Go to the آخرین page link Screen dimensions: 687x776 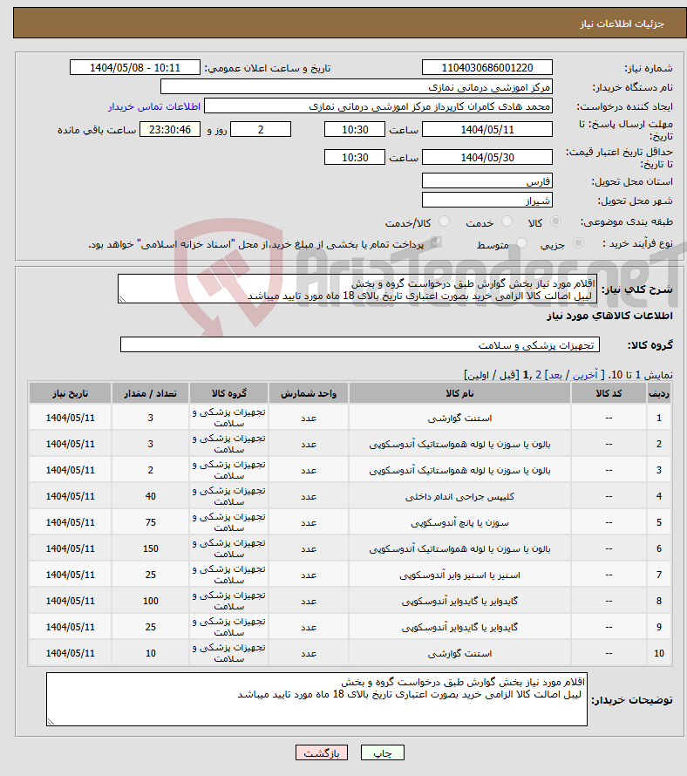(585, 375)
